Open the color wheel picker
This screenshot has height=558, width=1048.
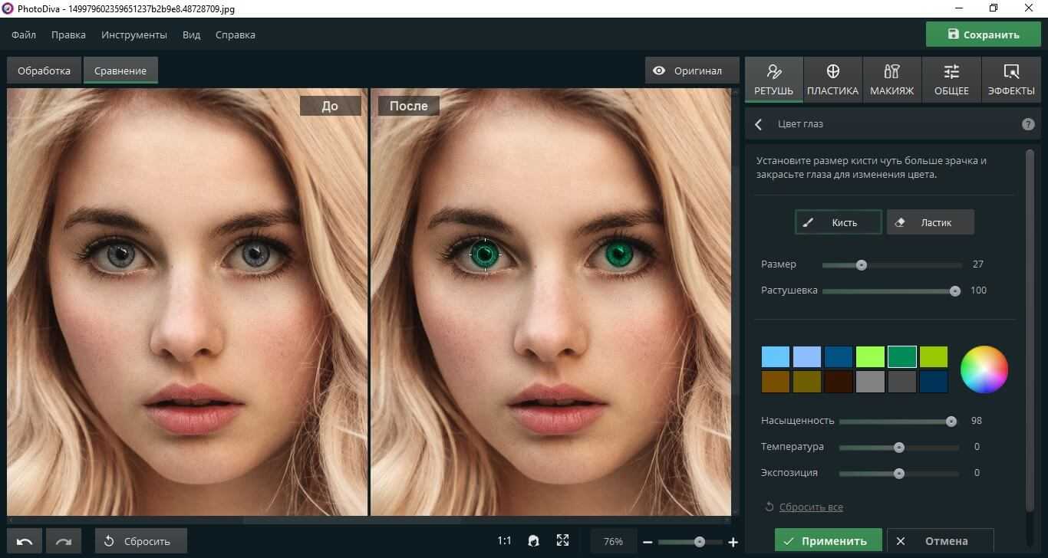click(x=984, y=369)
